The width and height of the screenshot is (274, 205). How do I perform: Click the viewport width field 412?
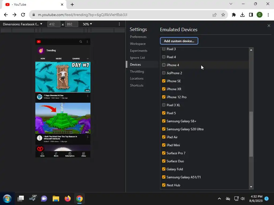click(x=54, y=24)
